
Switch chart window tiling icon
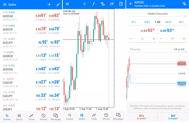(112, 4)
